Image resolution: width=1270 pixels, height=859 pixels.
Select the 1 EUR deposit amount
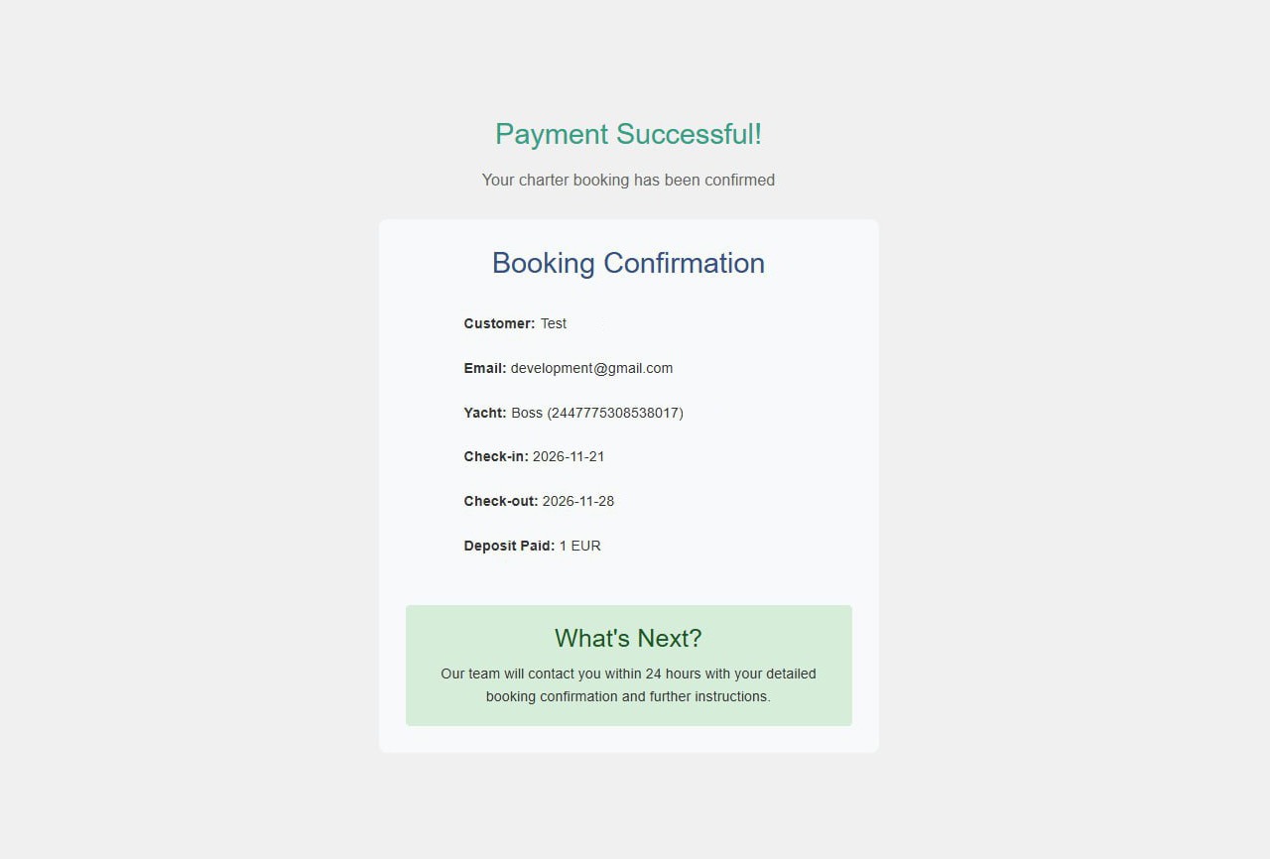[580, 546]
